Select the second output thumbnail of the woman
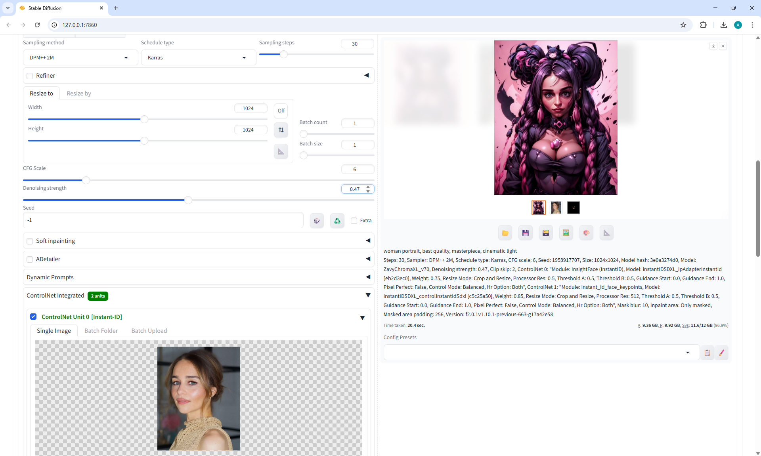This screenshot has height=456, width=761. pyautogui.click(x=556, y=208)
